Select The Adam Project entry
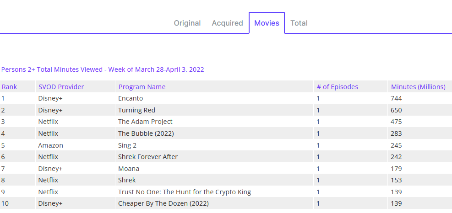Image resolution: width=452 pixels, height=213 pixels. [x=145, y=122]
